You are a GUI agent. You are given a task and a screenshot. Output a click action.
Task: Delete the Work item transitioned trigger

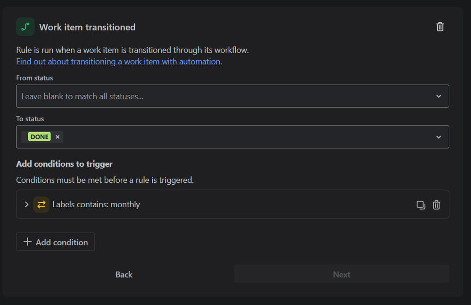[x=440, y=27]
